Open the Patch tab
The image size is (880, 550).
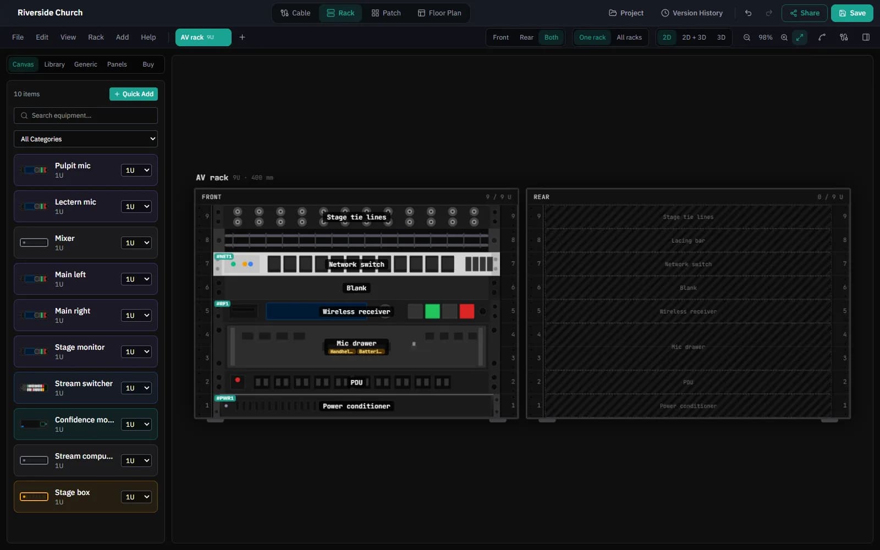click(x=386, y=13)
